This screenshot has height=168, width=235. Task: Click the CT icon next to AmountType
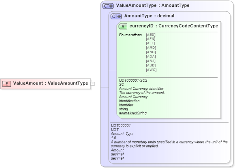pyautogui.click(x=116, y=16)
